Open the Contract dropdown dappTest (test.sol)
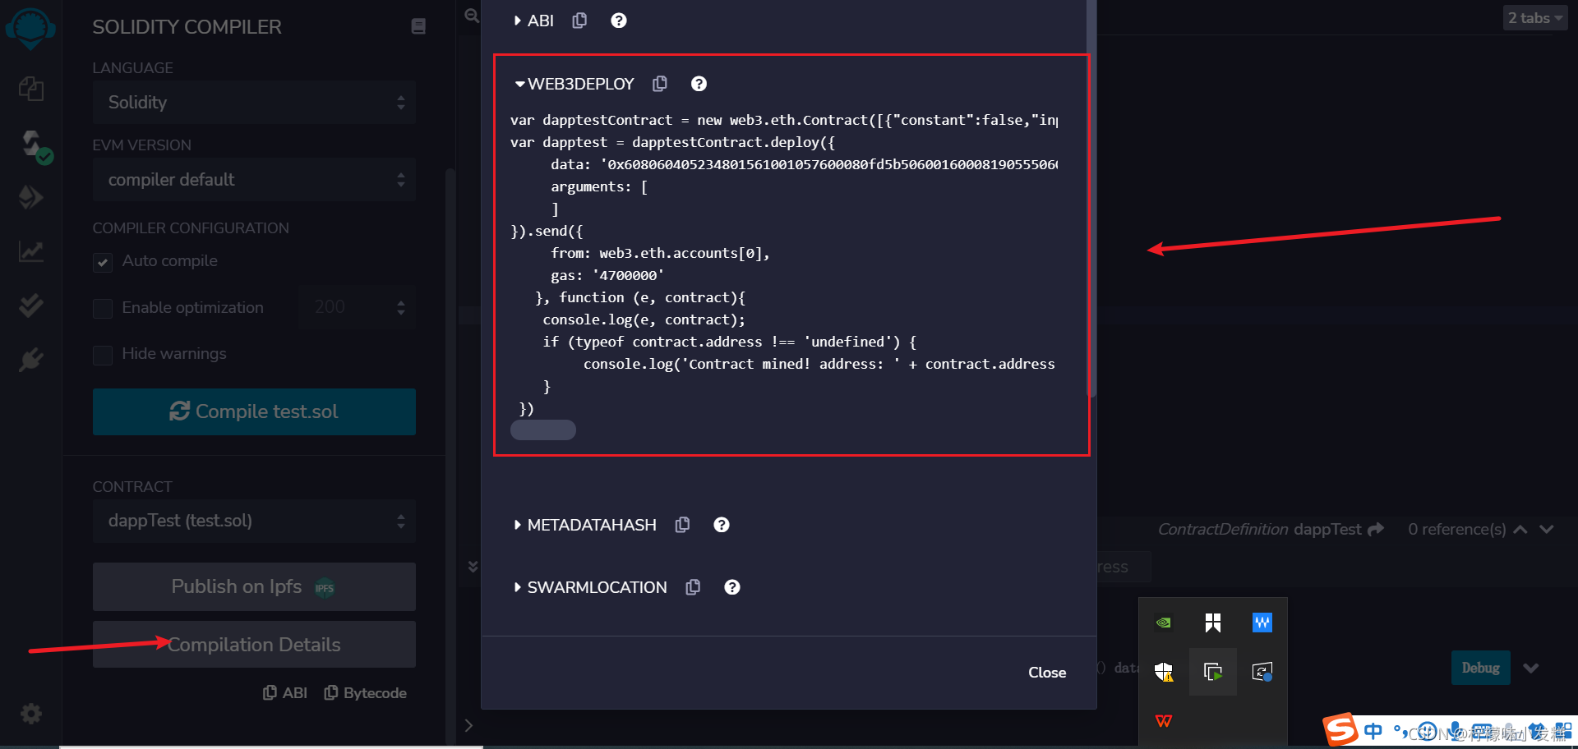The image size is (1578, 749). (x=254, y=521)
